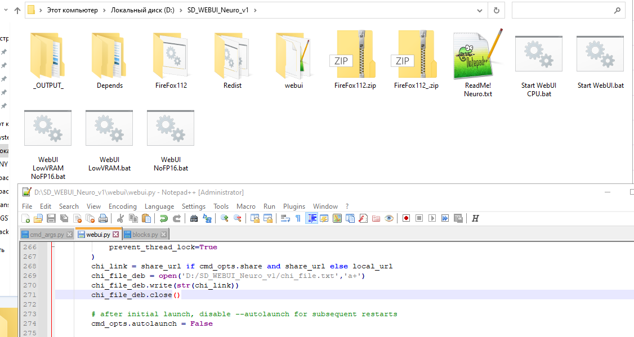634x337 pixels.
Task: Open recent locations dropdown beside Up arrow
Action: (7, 10)
